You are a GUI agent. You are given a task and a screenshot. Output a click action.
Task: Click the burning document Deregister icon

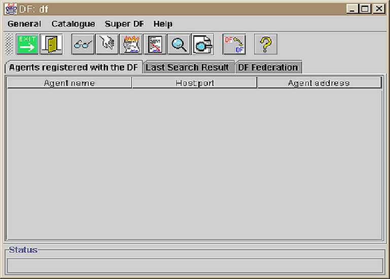coord(131,45)
